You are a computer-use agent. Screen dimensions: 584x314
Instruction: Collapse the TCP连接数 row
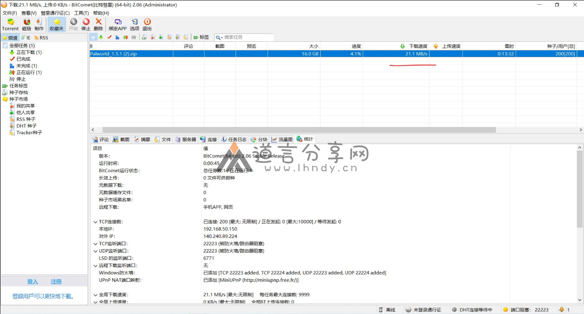point(95,222)
